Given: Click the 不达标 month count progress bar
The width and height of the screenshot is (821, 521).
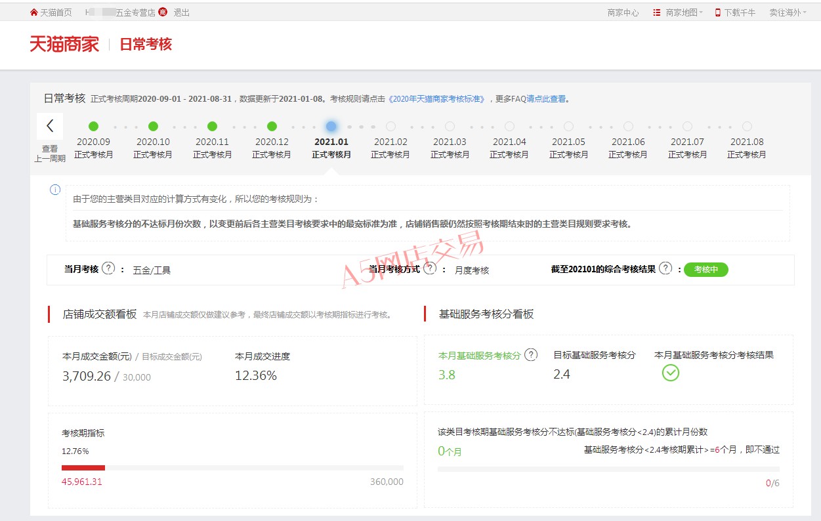Looking at the screenshot, I should tap(608, 469).
